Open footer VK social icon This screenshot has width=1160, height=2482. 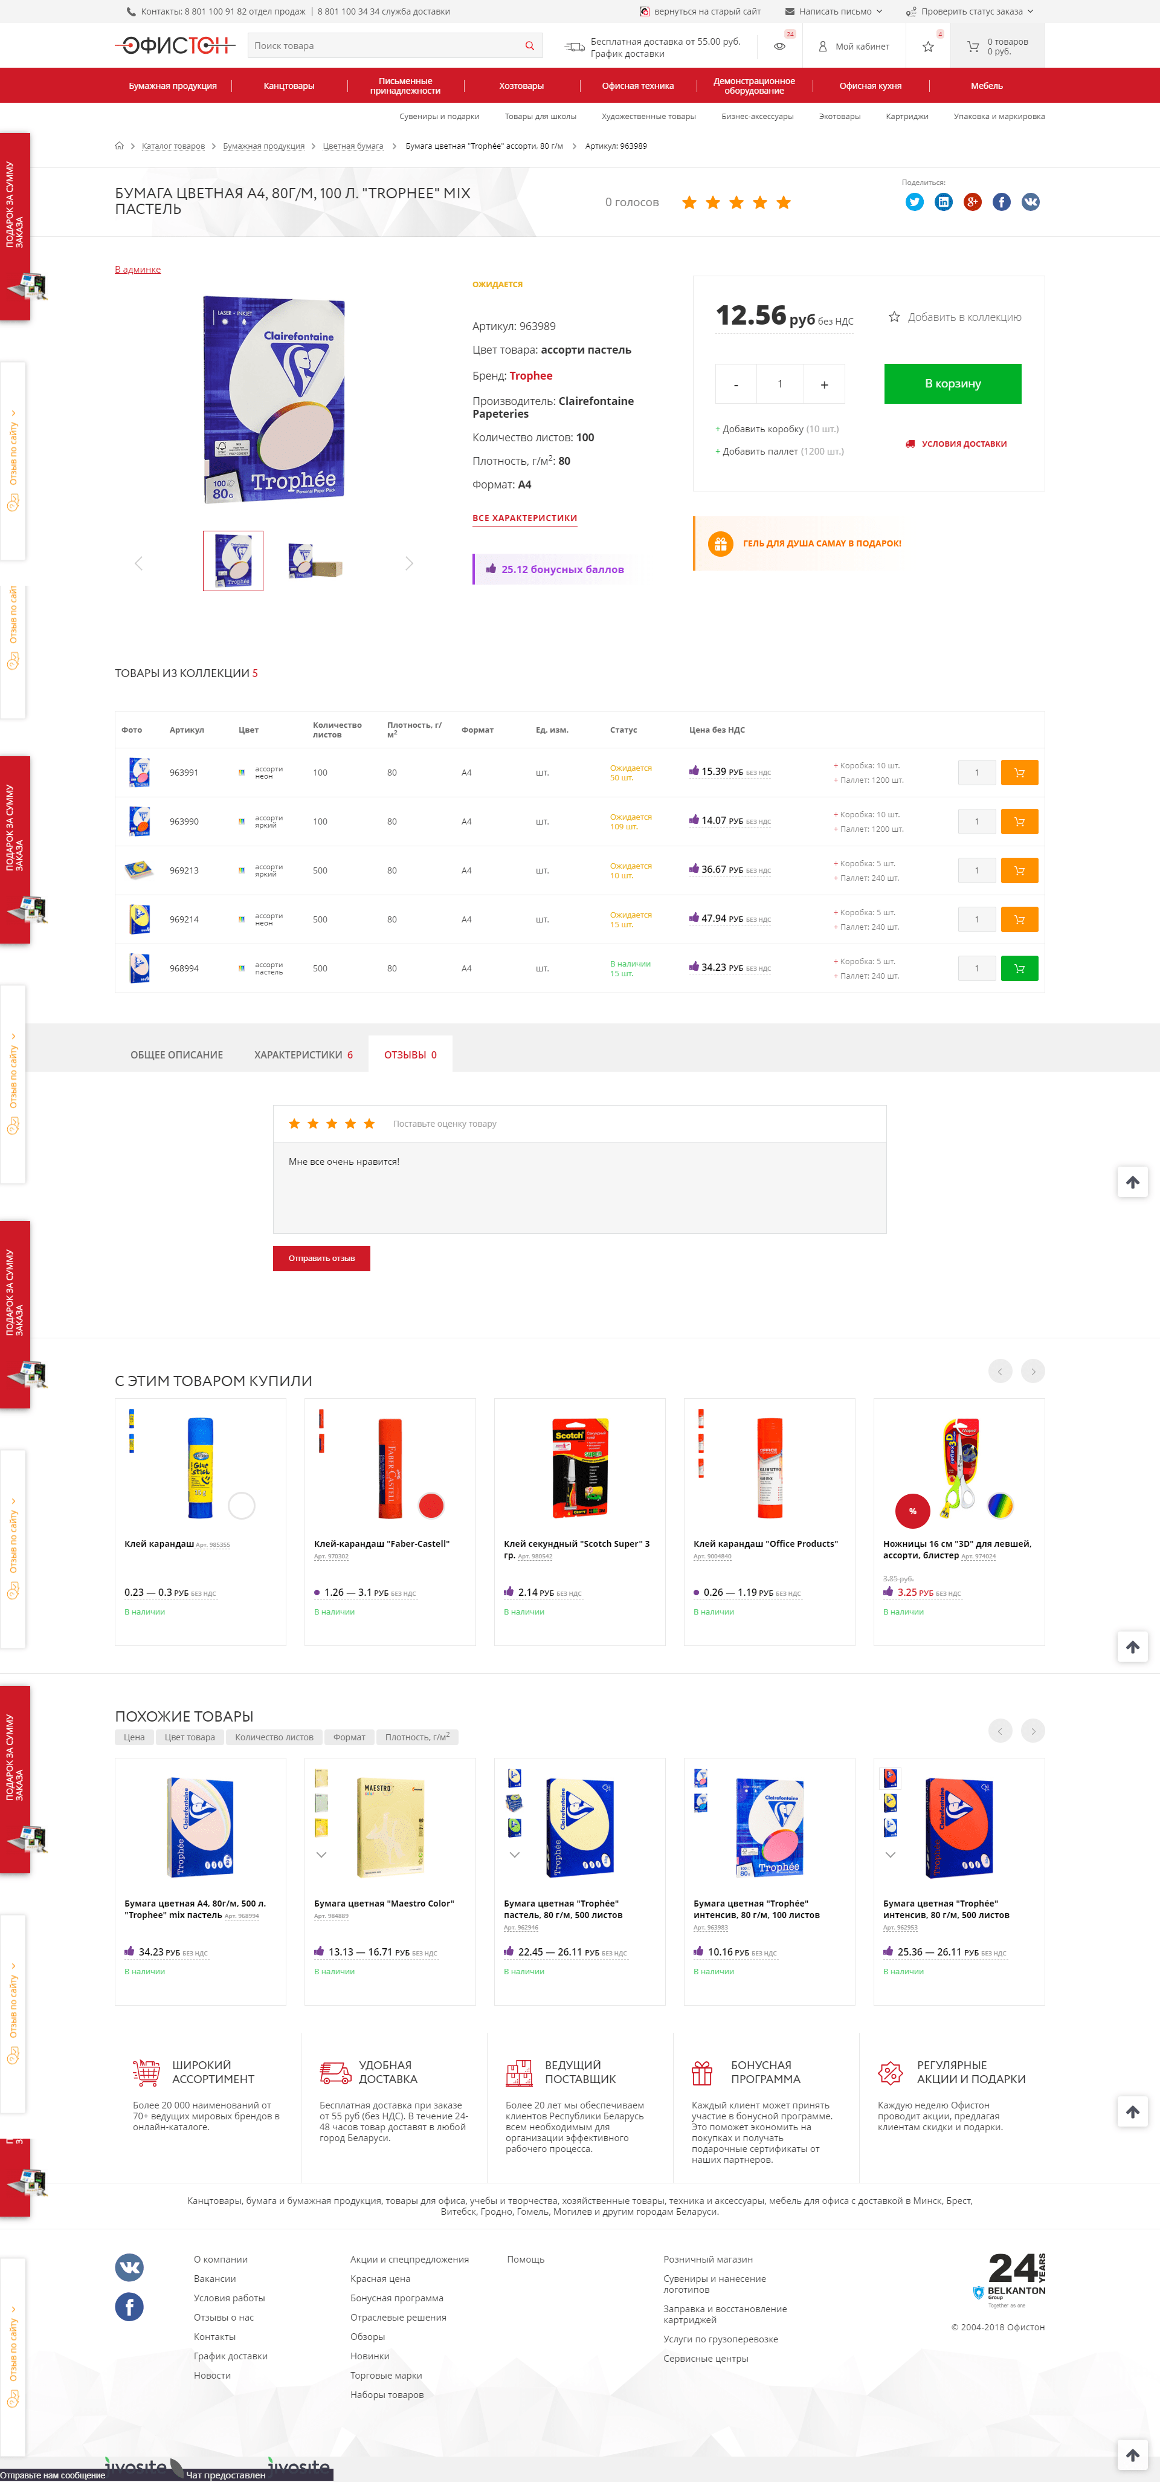point(130,2267)
